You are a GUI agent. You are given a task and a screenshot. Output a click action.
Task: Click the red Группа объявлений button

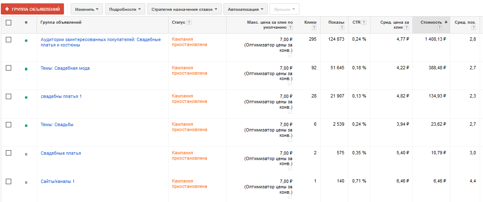coord(32,9)
